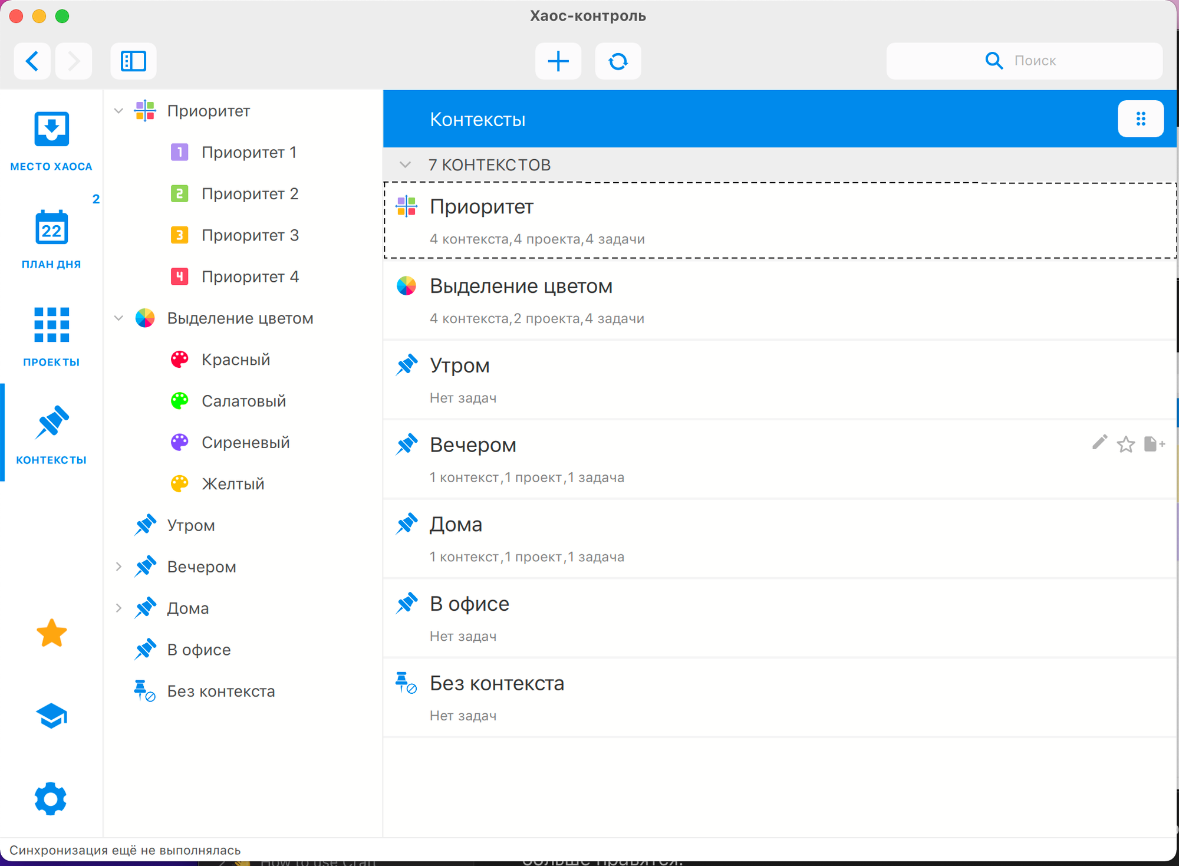
Task: Create a new item with the plus button
Action: point(558,61)
